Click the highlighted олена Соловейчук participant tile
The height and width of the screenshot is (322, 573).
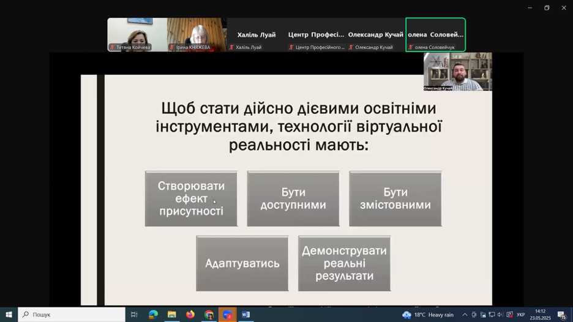(x=435, y=35)
